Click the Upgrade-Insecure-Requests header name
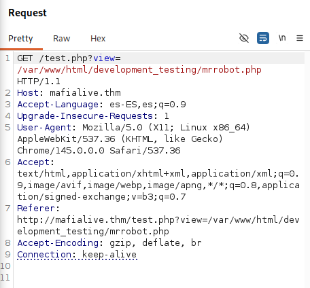This screenshot has width=310, height=288. [x=85, y=116]
